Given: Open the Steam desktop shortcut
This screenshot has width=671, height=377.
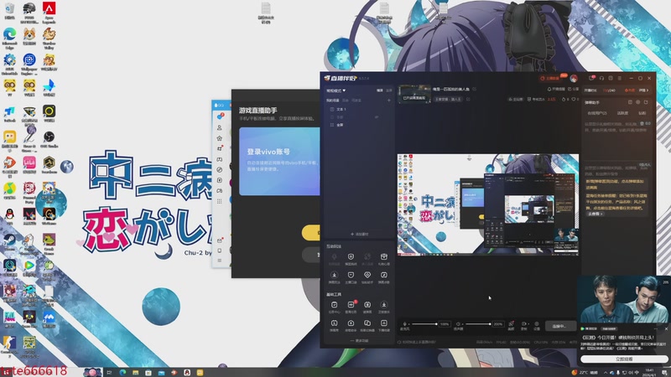Looking at the screenshot, I should 9,243.
